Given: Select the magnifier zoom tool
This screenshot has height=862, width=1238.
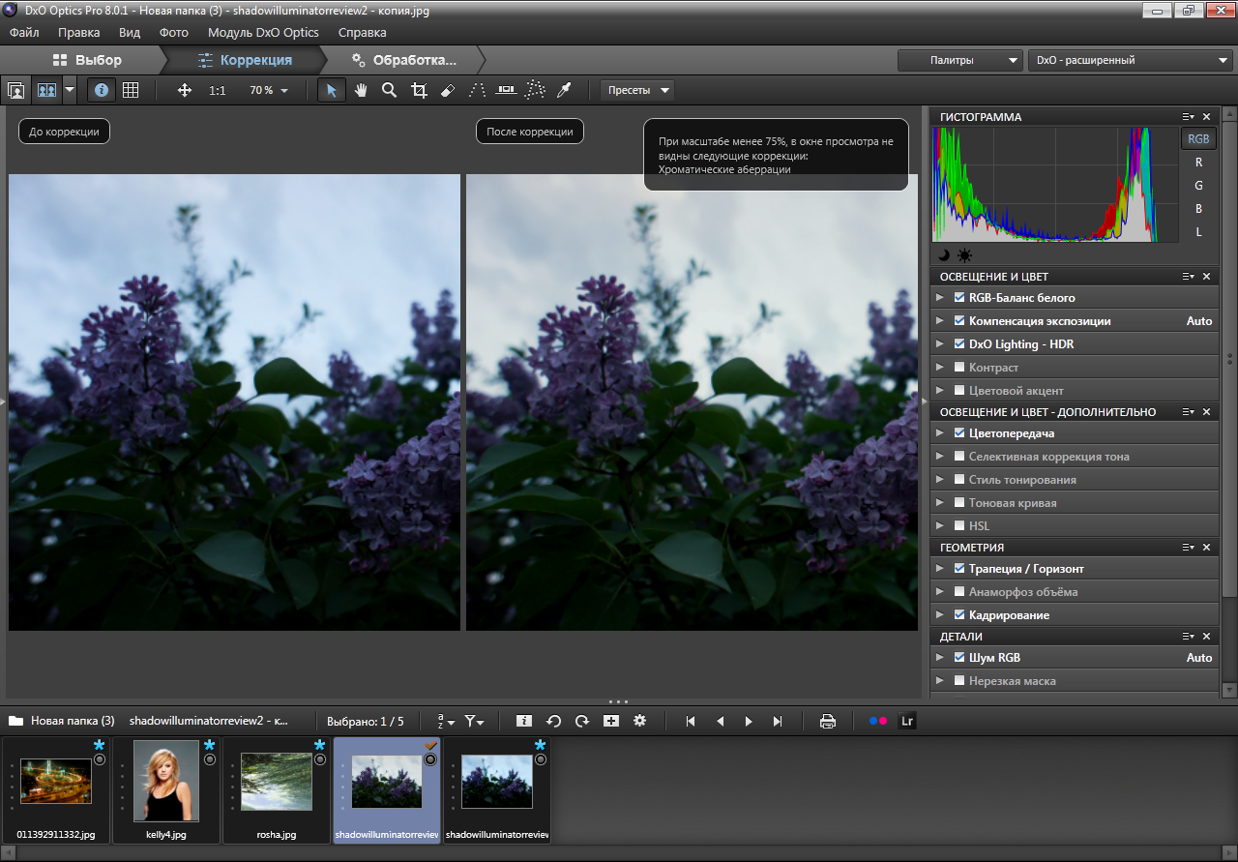Looking at the screenshot, I should [389, 90].
